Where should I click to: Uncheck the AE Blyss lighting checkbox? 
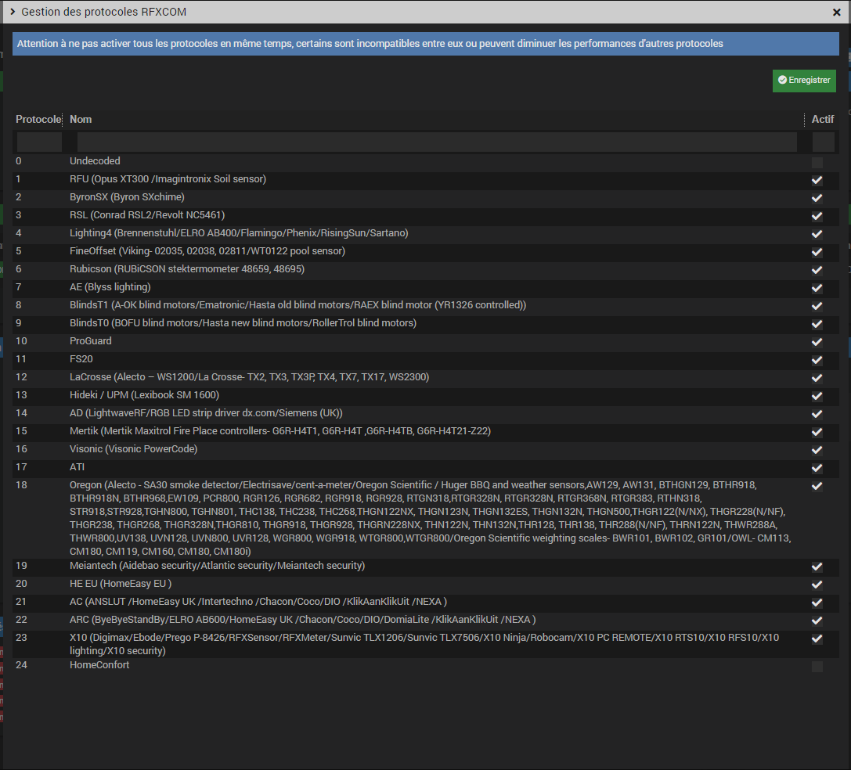(x=817, y=288)
